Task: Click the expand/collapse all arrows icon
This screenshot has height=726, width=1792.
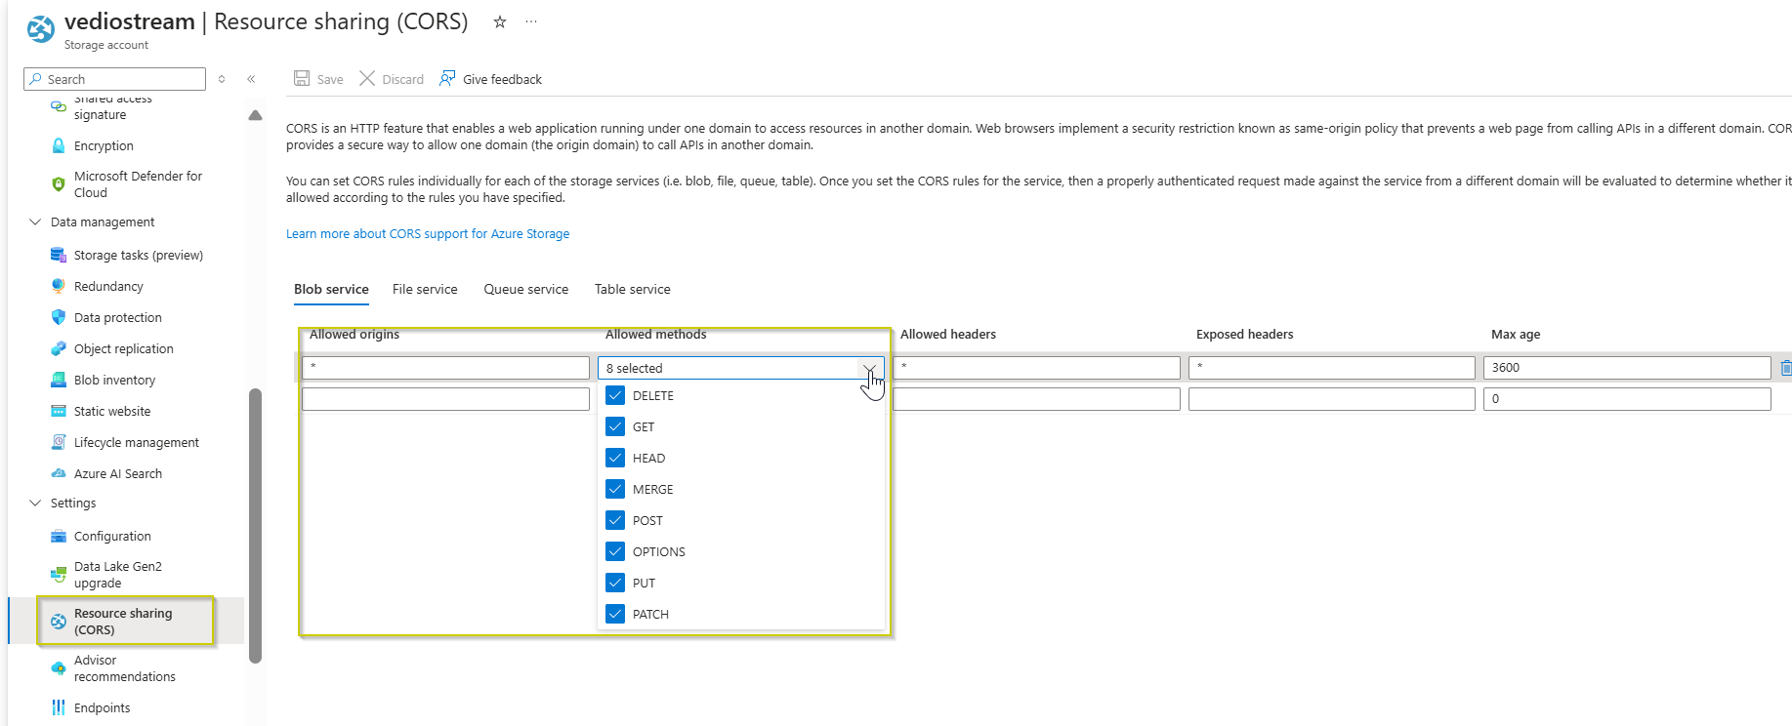Action: 222,79
